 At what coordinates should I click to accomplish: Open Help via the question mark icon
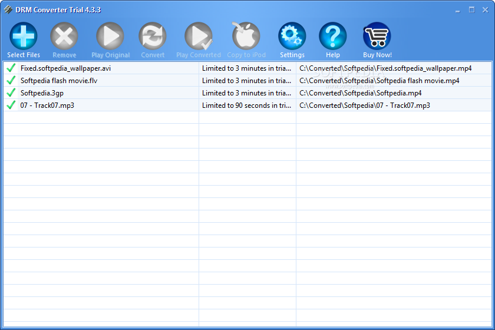333,36
